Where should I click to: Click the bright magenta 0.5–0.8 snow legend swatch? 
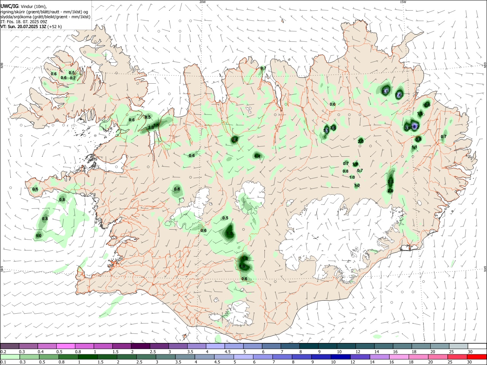66,346
